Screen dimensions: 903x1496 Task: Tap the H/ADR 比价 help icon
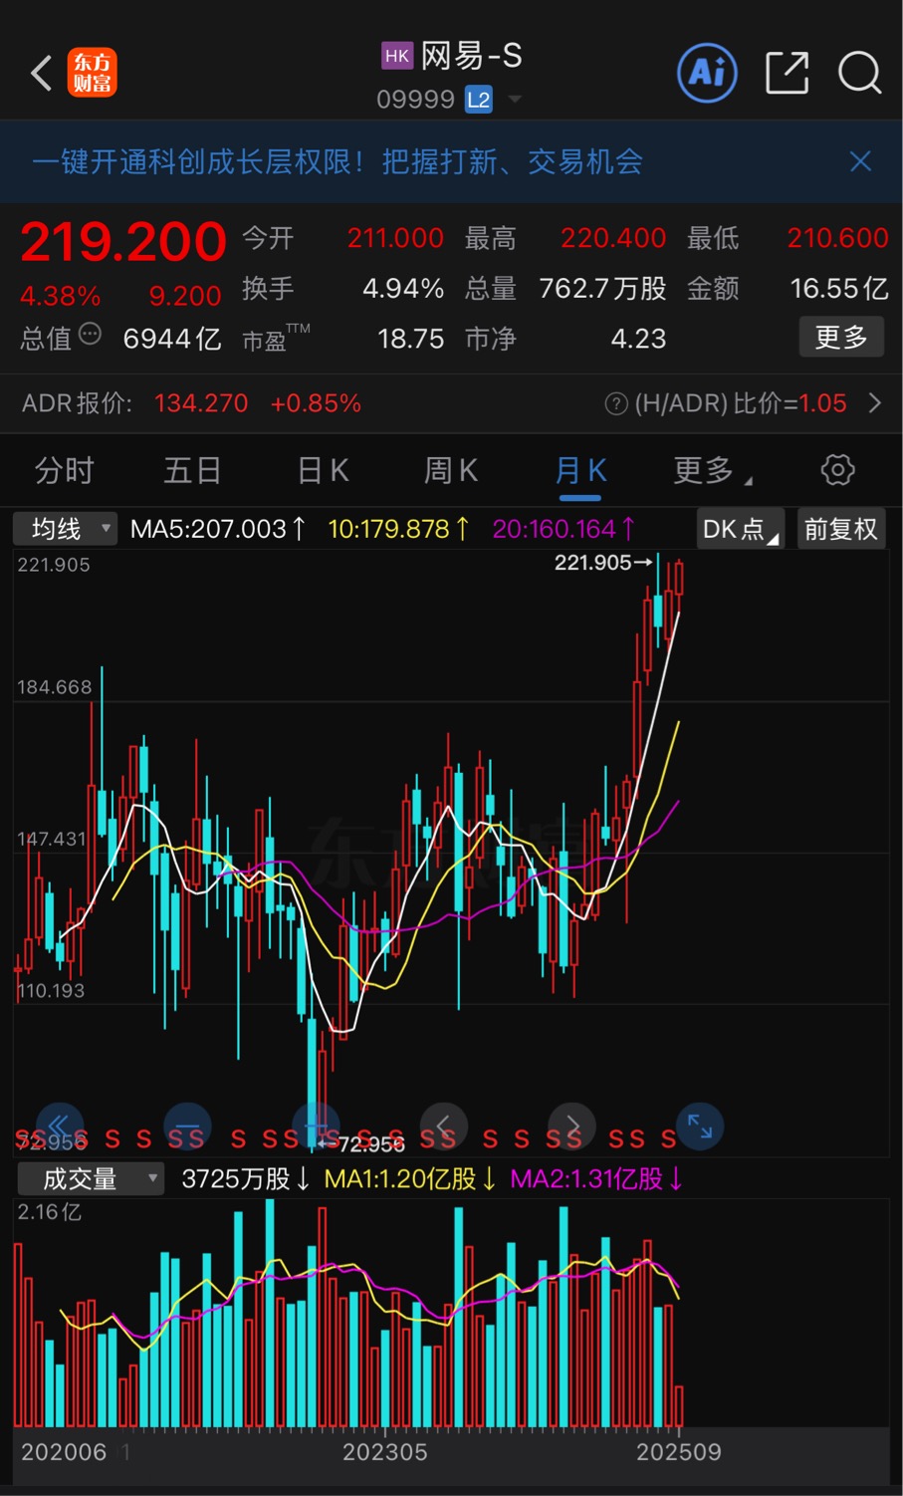(x=616, y=403)
